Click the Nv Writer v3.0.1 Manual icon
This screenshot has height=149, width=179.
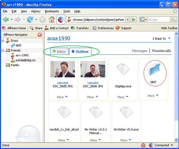point(96,112)
